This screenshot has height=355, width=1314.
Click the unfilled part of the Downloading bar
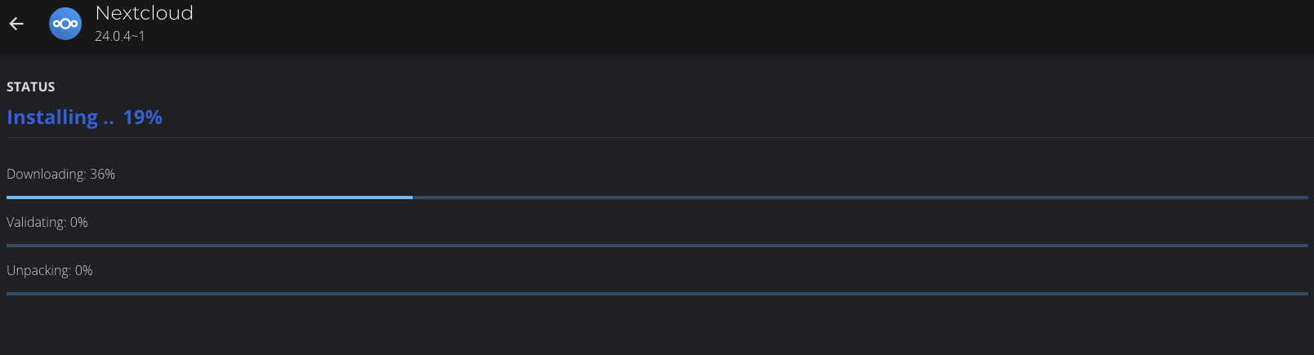(x=858, y=197)
